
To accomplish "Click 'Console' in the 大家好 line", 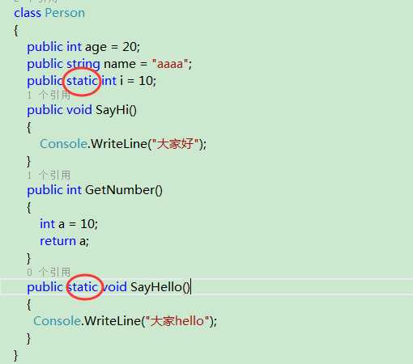I will click(63, 144).
